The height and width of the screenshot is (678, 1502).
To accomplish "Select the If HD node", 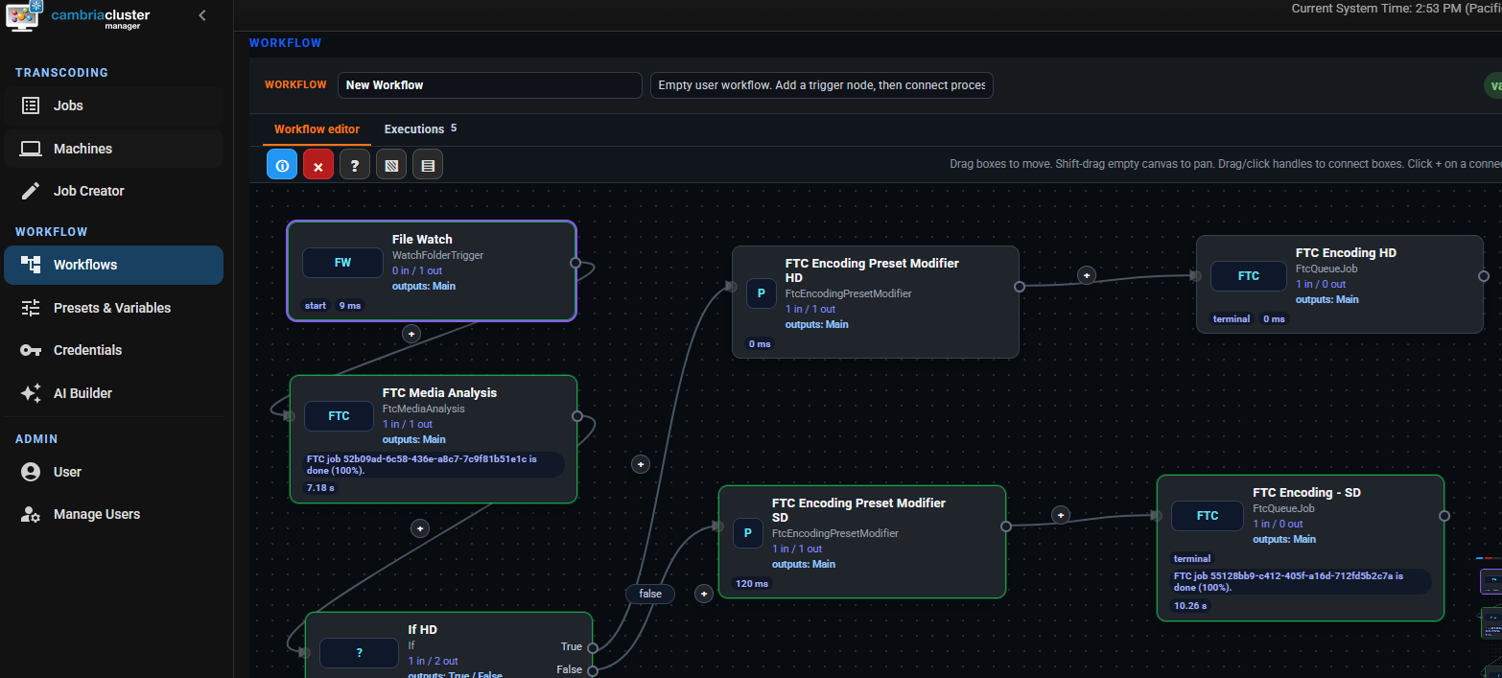I will (x=448, y=644).
